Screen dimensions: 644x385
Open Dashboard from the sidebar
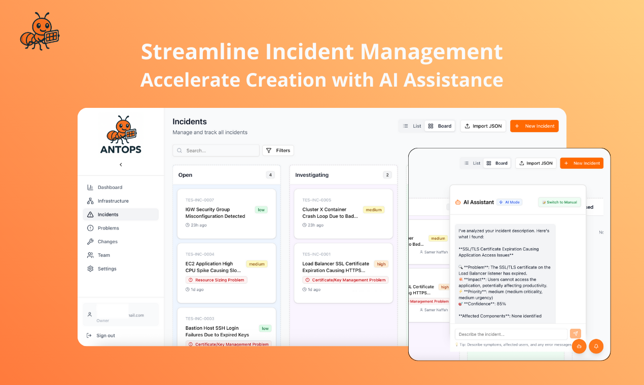[x=121, y=187]
